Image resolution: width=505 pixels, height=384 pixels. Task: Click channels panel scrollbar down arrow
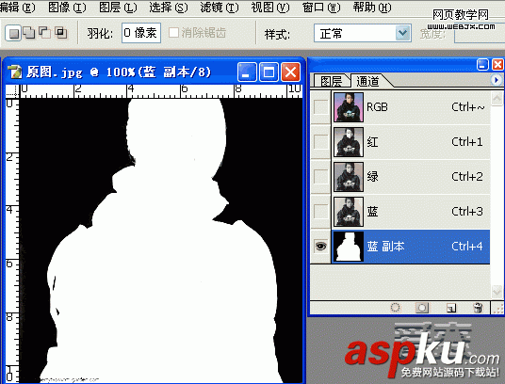click(x=497, y=292)
